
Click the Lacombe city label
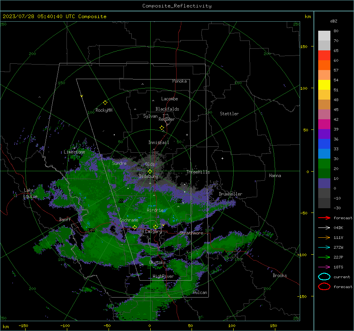coord(170,99)
